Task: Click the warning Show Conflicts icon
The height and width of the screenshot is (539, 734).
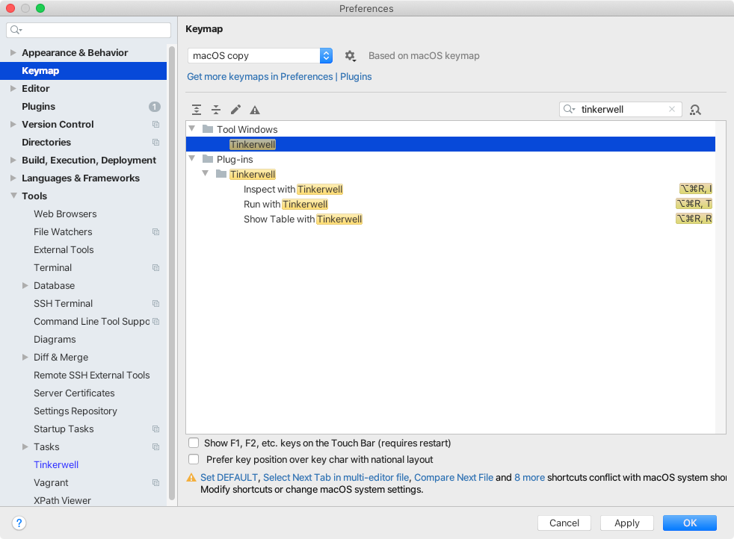Action: tap(255, 110)
